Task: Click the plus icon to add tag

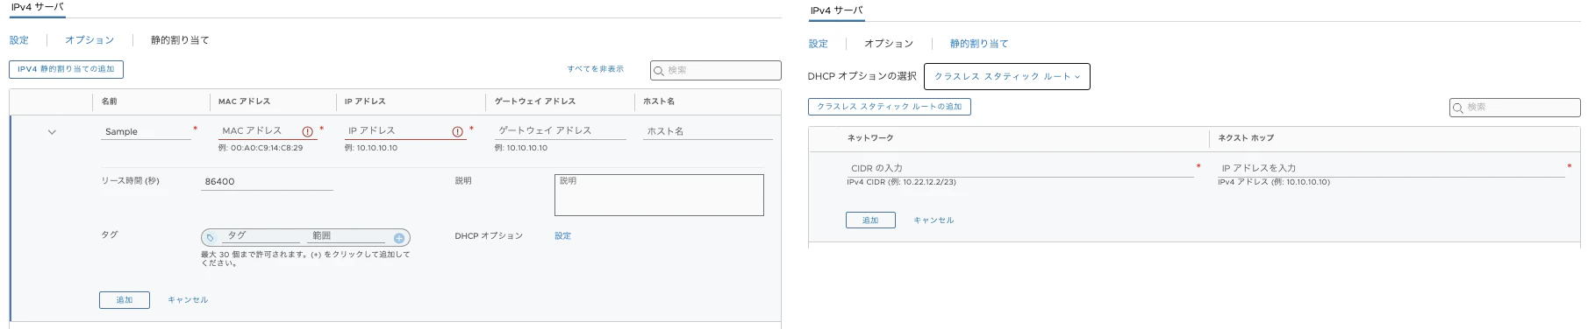Action: 399,238
